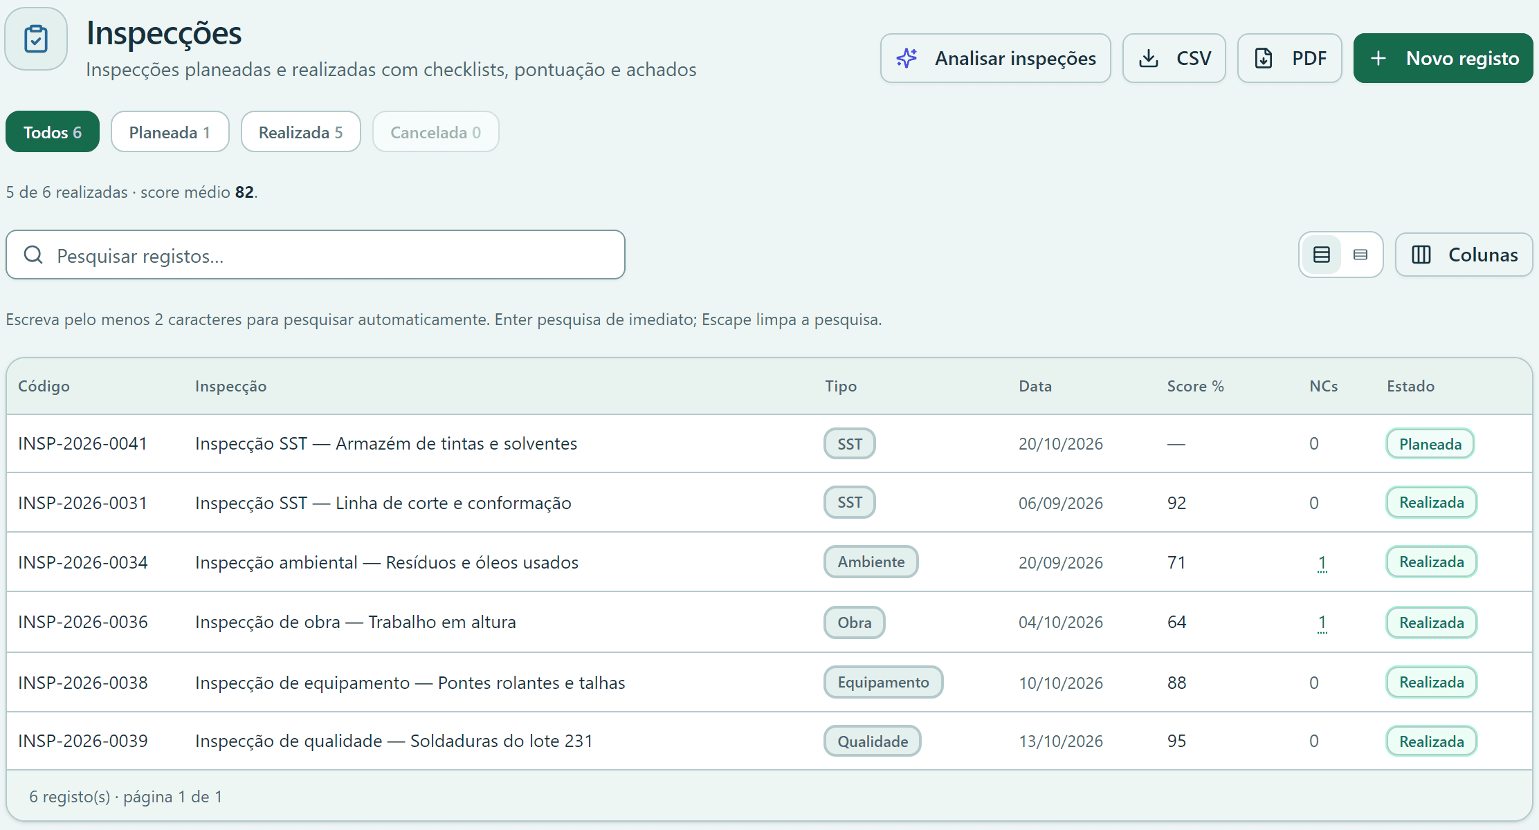
Task: Open Analisar inspeções AI analysis
Action: click(x=995, y=58)
